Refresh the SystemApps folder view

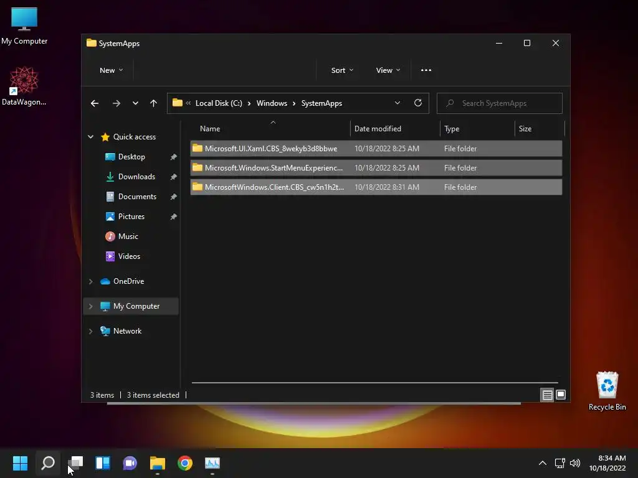coord(418,103)
